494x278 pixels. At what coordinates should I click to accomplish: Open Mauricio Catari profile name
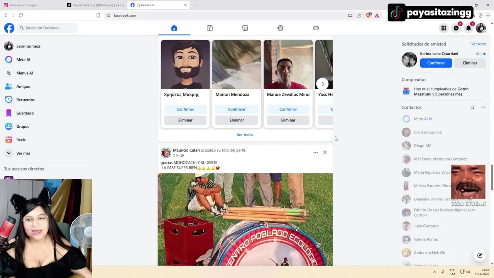[x=186, y=150]
